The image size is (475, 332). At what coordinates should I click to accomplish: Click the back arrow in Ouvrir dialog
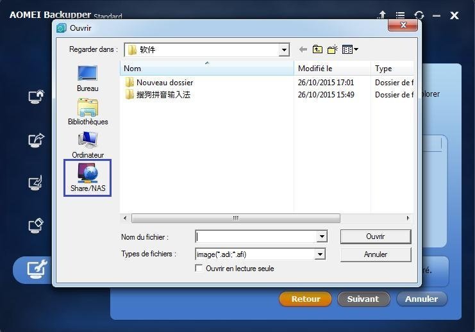(303, 49)
